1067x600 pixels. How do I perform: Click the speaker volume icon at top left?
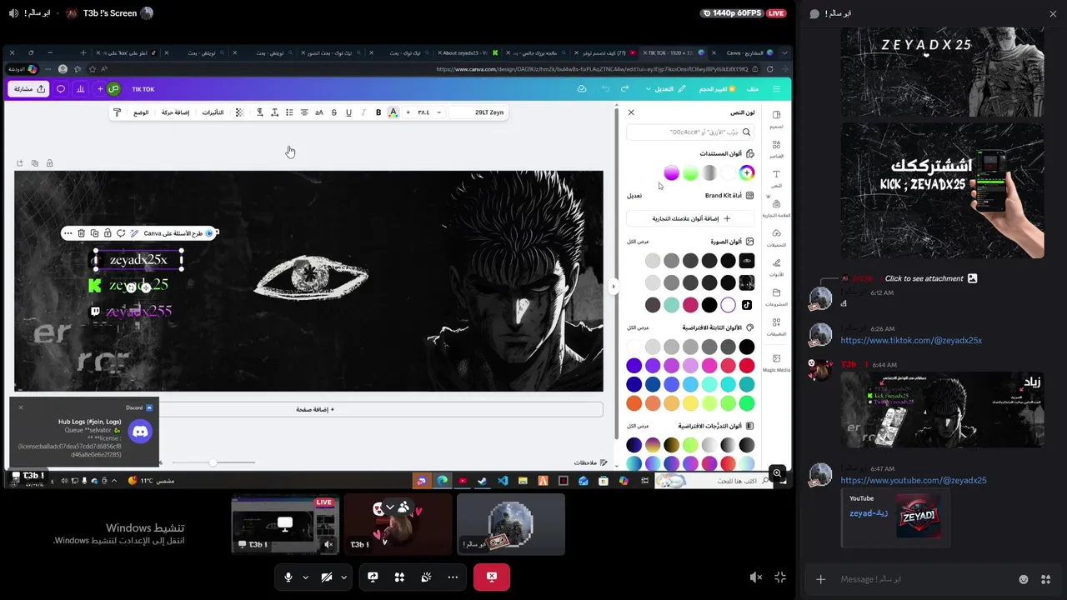[13, 13]
